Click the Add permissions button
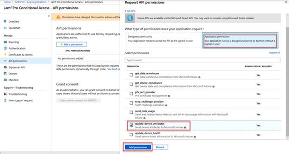This screenshot has height=154, width=289. (x=138, y=147)
